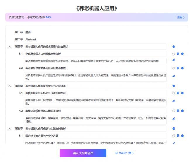Click the circular chart icon for section 5.1
The height and width of the screenshot is (164, 190).
[174, 136]
